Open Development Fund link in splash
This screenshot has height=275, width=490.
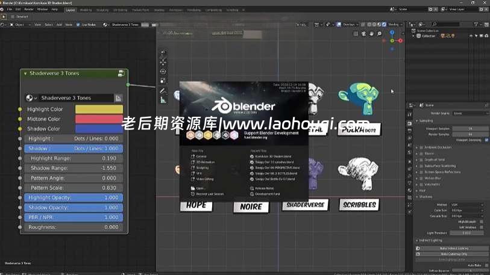(265, 194)
